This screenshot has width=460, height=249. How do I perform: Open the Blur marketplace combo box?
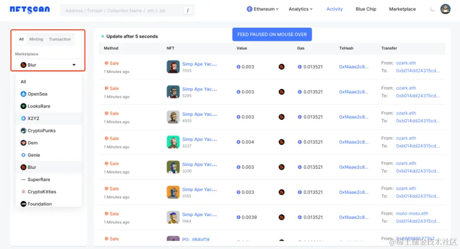pos(48,65)
